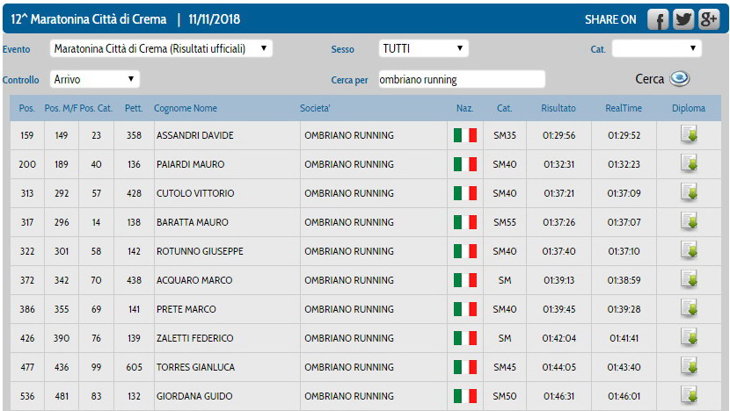Download diploma for Zaletti Federico
730x411 pixels.
tap(689, 337)
